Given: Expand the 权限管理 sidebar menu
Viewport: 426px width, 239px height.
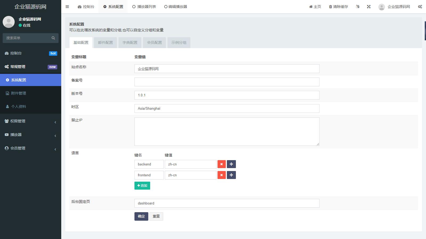Looking at the screenshot, I should pos(30,121).
